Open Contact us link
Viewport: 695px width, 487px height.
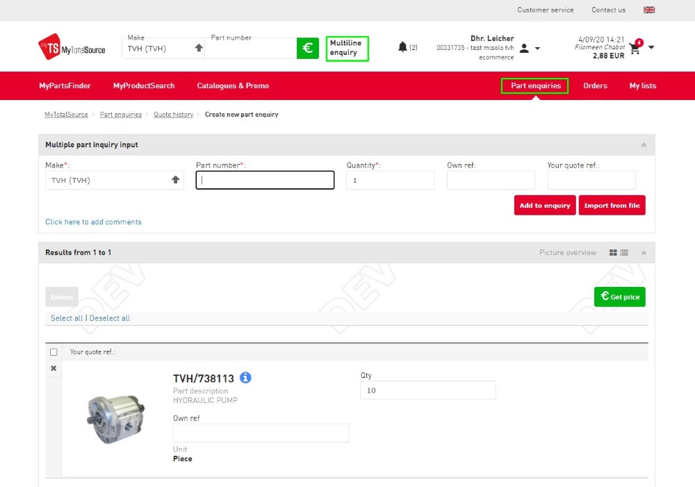pos(609,10)
